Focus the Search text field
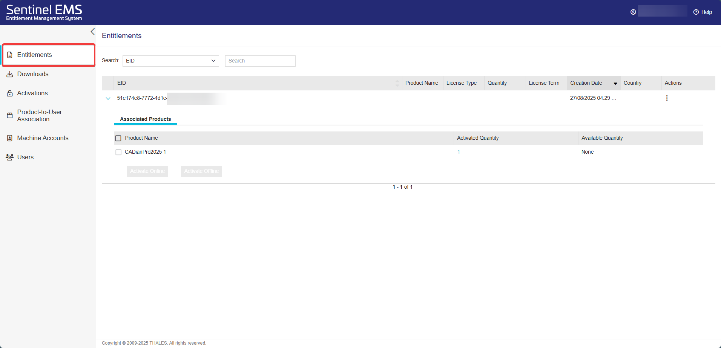The height and width of the screenshot is (348, 721). [260, 61]
